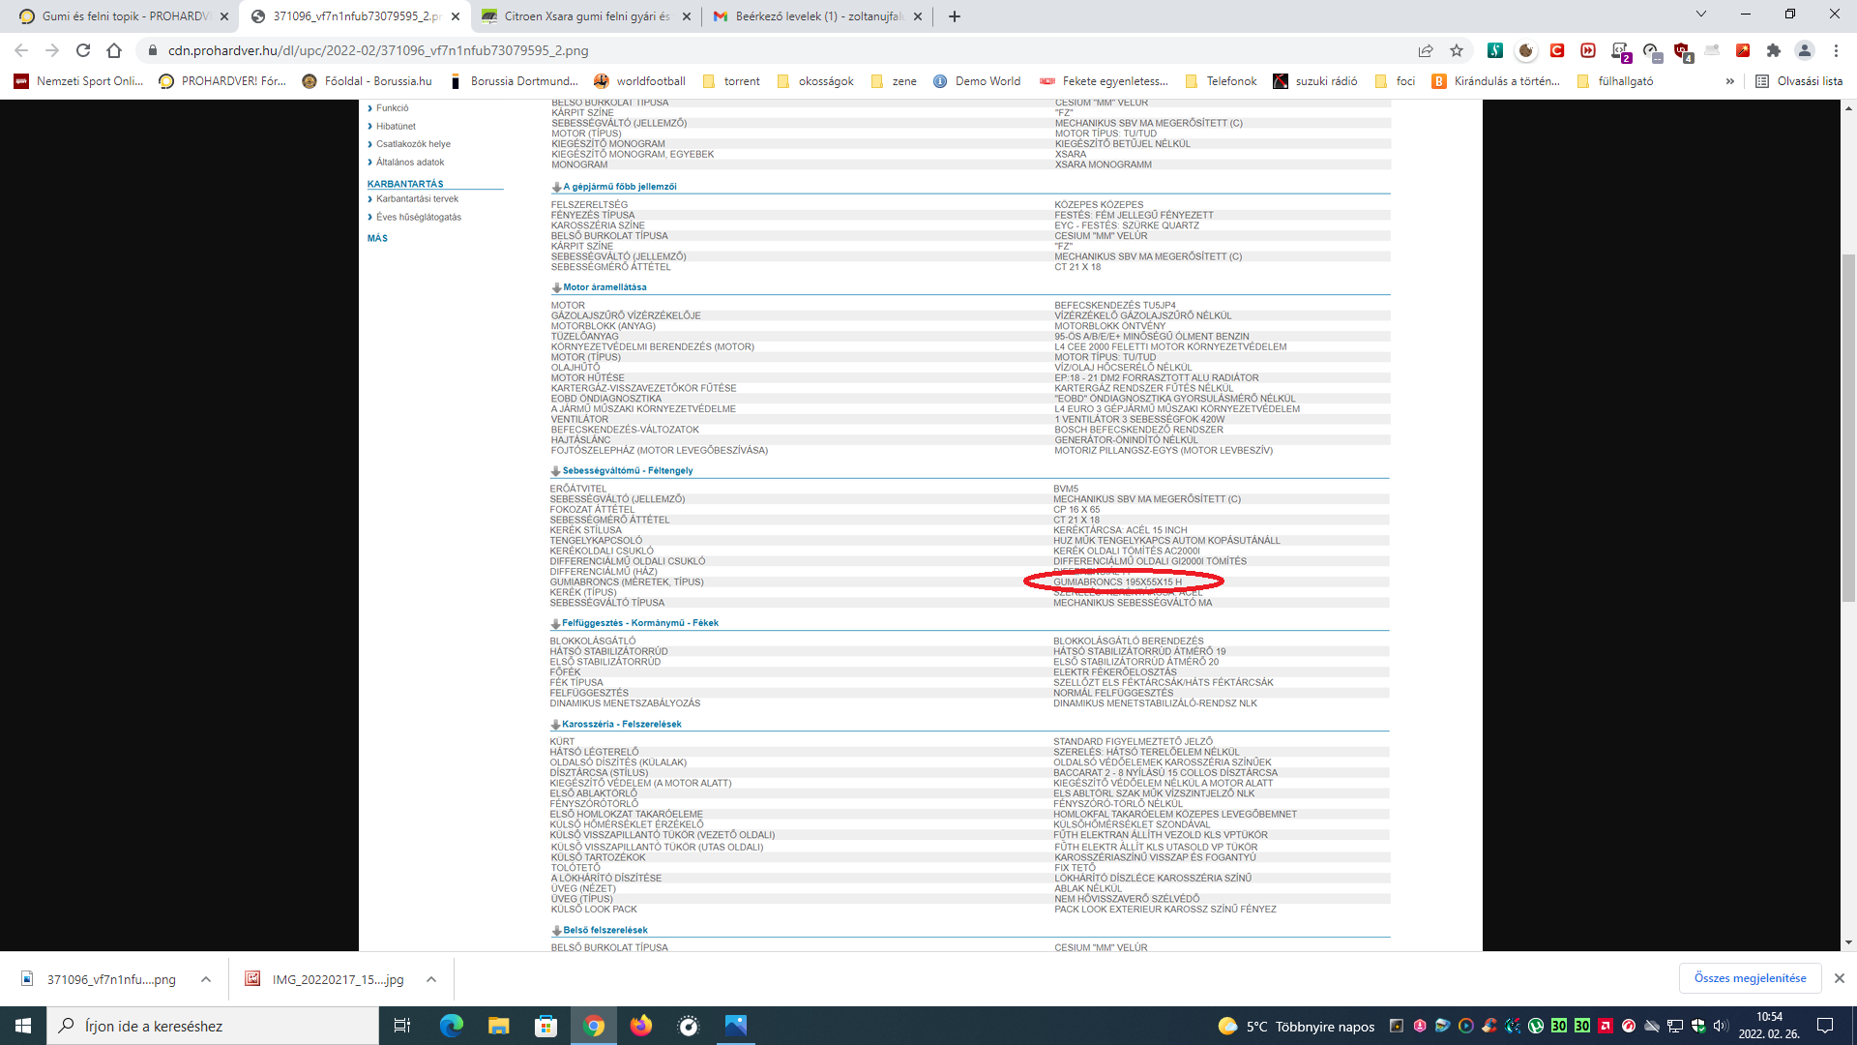Image resolution: width=1857 pixels, height=1045 pixels.
Task: Open the torrent bookmarks folder
Action: 731,81
